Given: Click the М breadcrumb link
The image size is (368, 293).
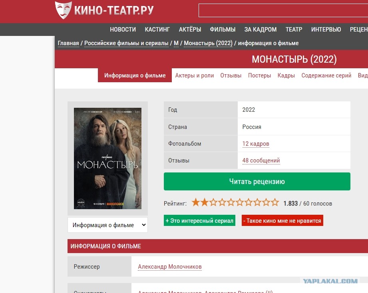Looking at the screenshot, I should (x=176, y=43).
